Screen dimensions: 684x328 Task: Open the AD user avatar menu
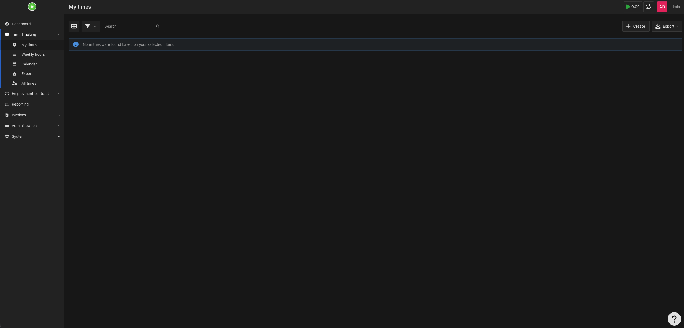pyautogui.click(x=662, y=7)
